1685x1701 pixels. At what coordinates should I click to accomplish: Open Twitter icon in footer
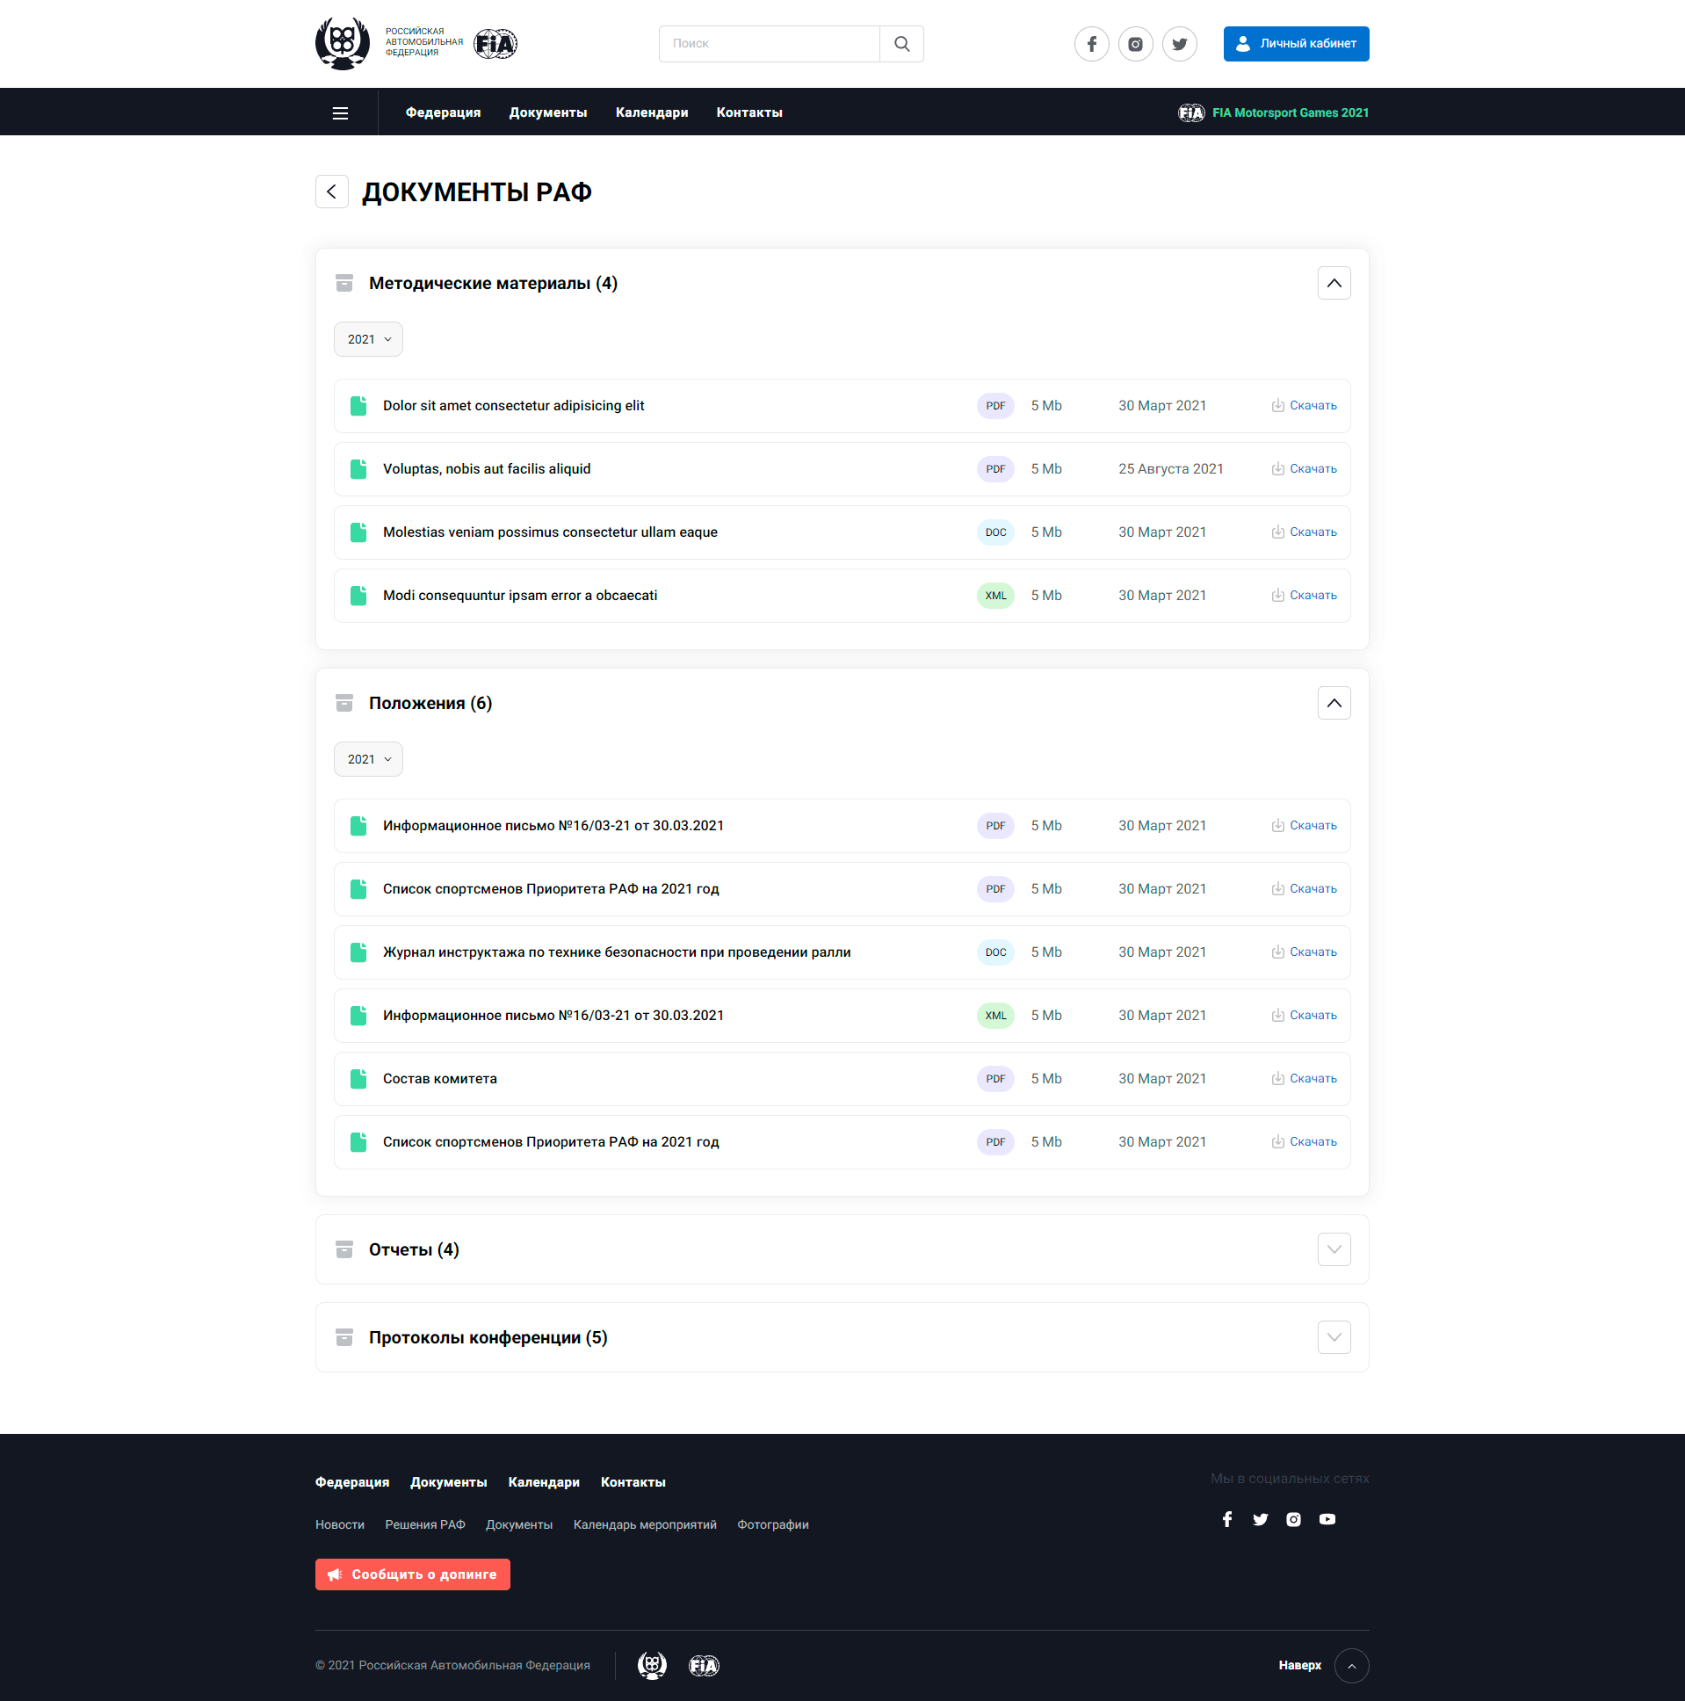(1261, 1519)
